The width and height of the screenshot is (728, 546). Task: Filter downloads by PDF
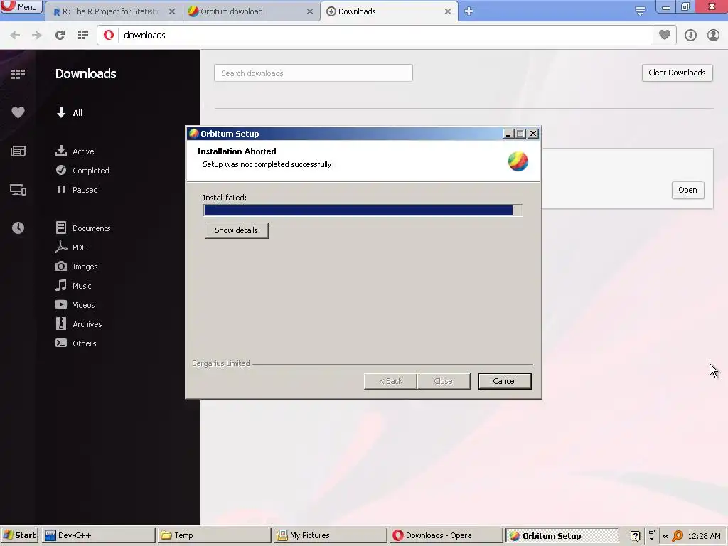pyautogui.click(x=70, y=247)
